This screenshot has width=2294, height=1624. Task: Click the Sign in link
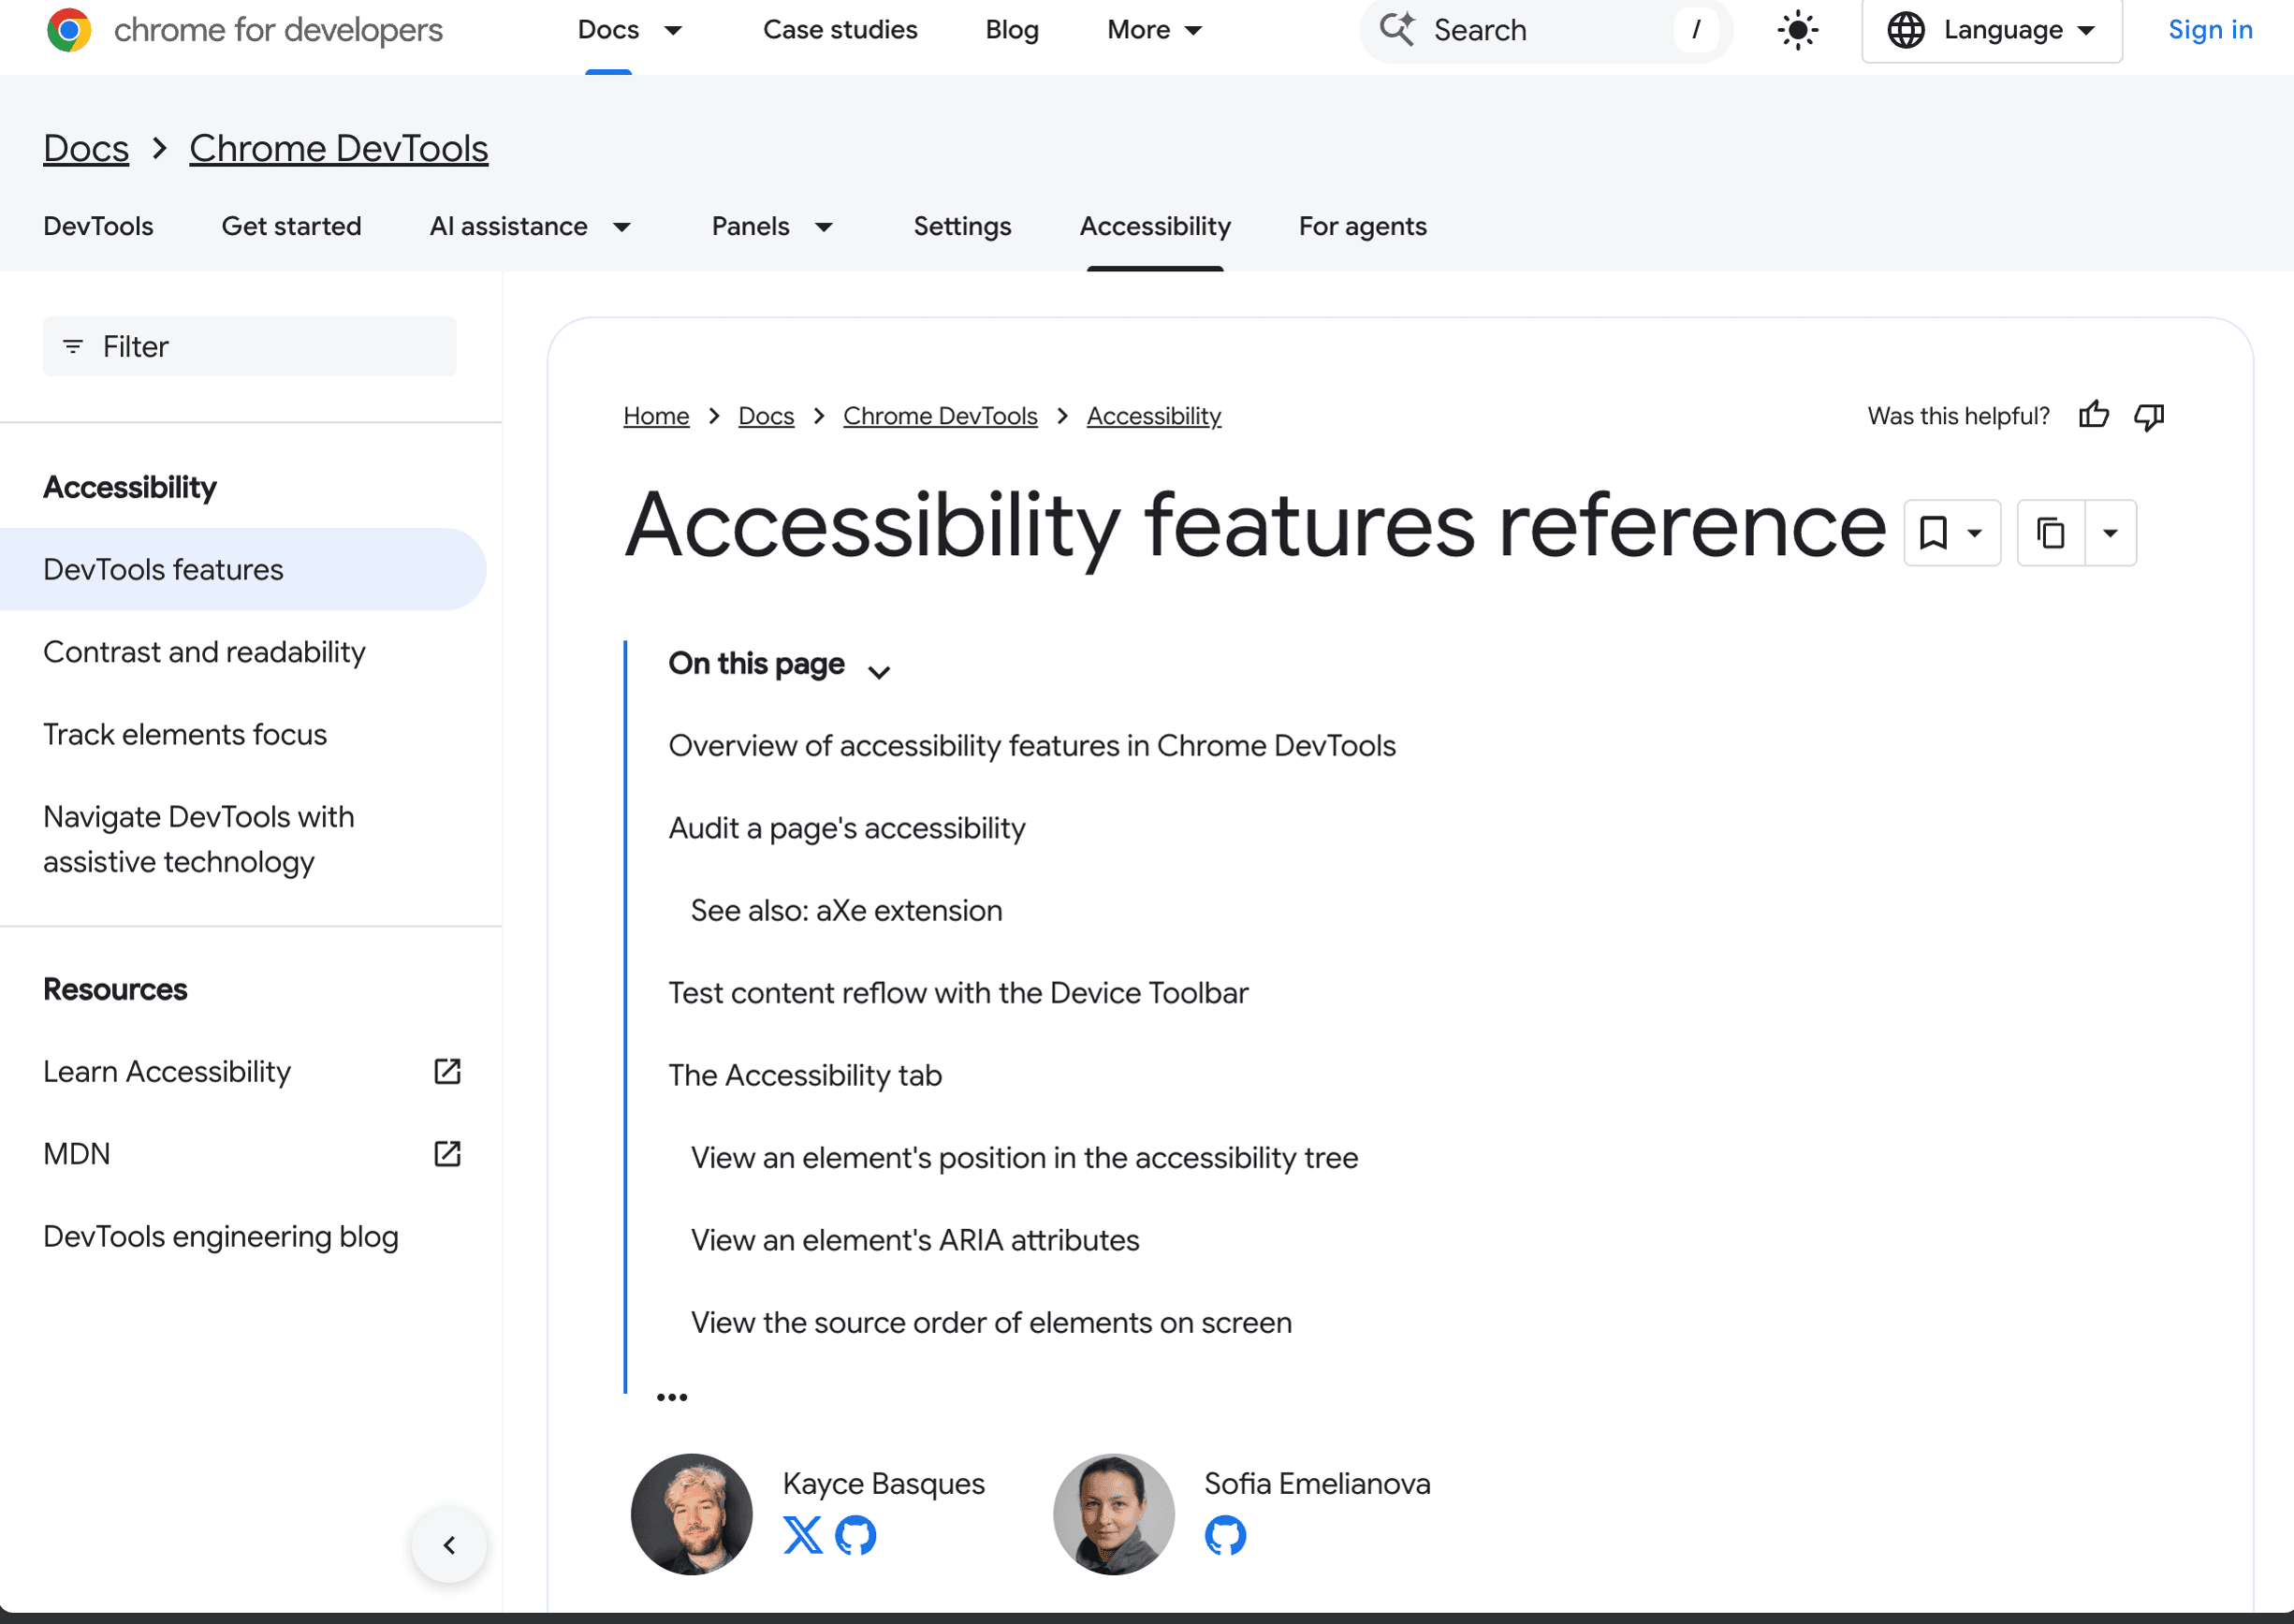tap(2210, 30)
